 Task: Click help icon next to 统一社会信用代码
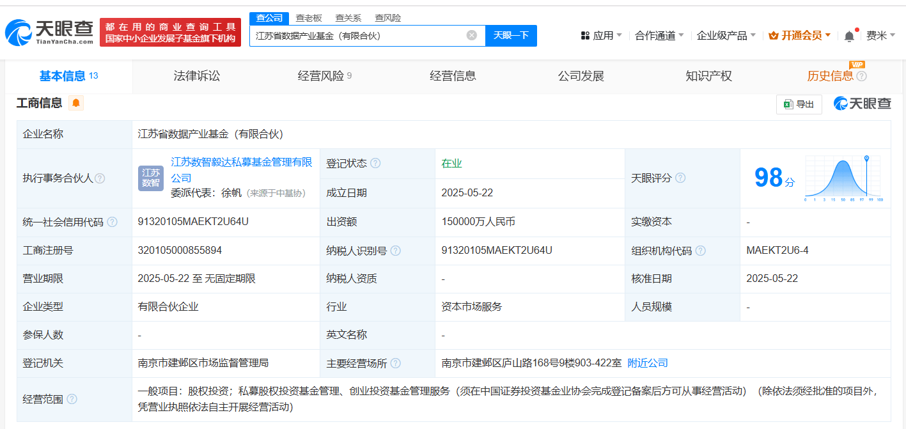click(x=113, y=222)
